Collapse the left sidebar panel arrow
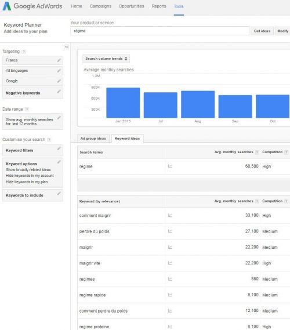290x330 pixels. 66,47
